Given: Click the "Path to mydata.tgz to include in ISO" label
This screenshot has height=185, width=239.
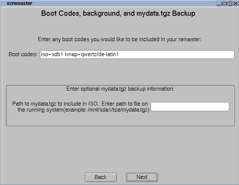Looking at the screenshot, I should tap(56, 103).
